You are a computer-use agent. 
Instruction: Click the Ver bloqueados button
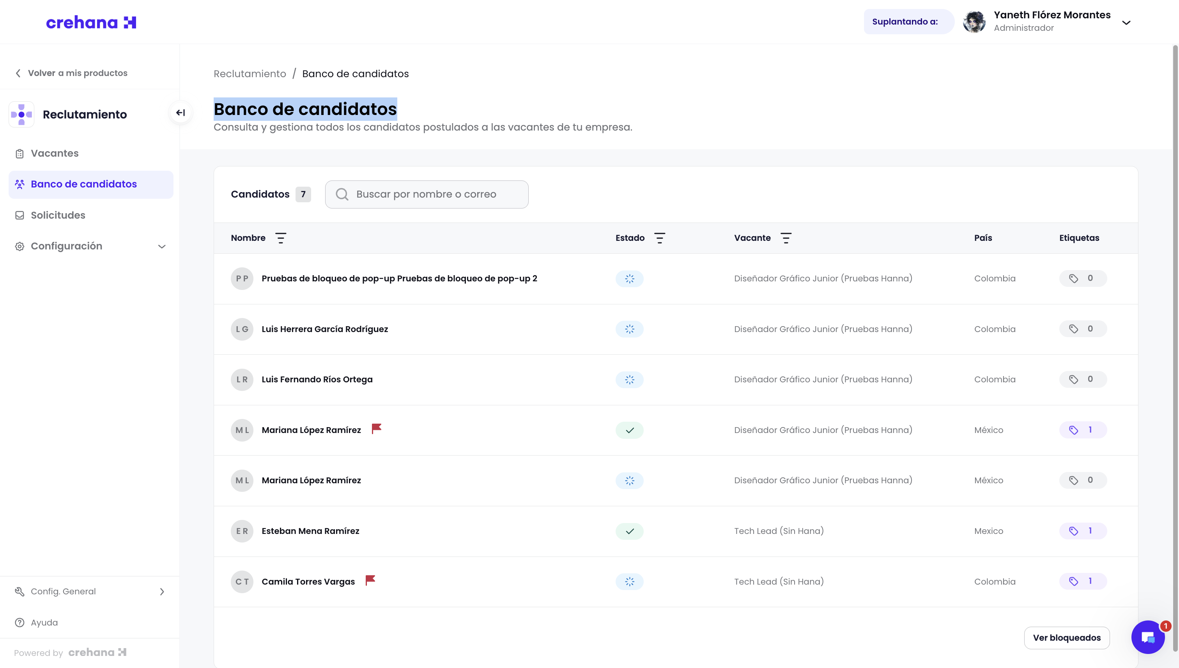pyautogui.click(x=1067, y=638)
